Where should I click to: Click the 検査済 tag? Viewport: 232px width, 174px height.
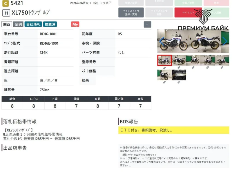50,24
